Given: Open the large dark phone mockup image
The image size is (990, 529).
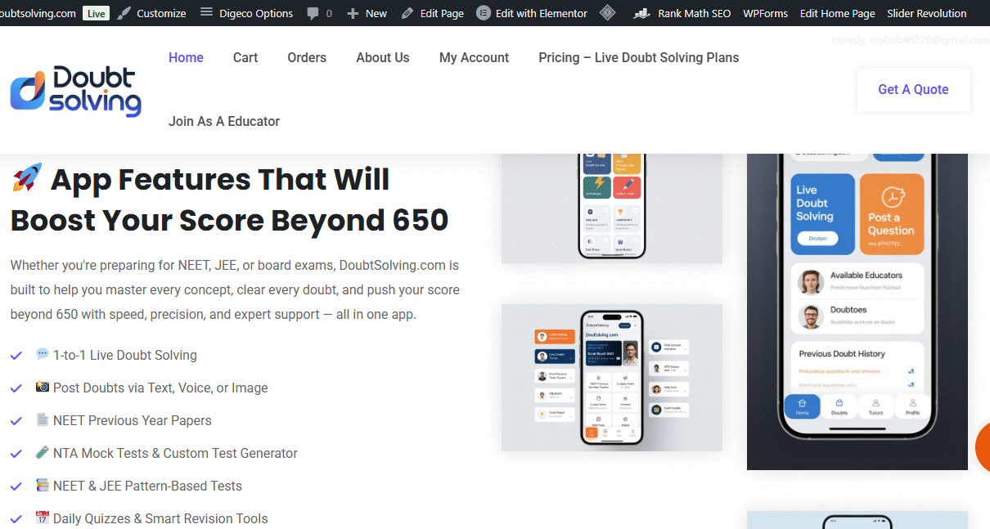Looking at the screenshot, I should click(857, 312).
